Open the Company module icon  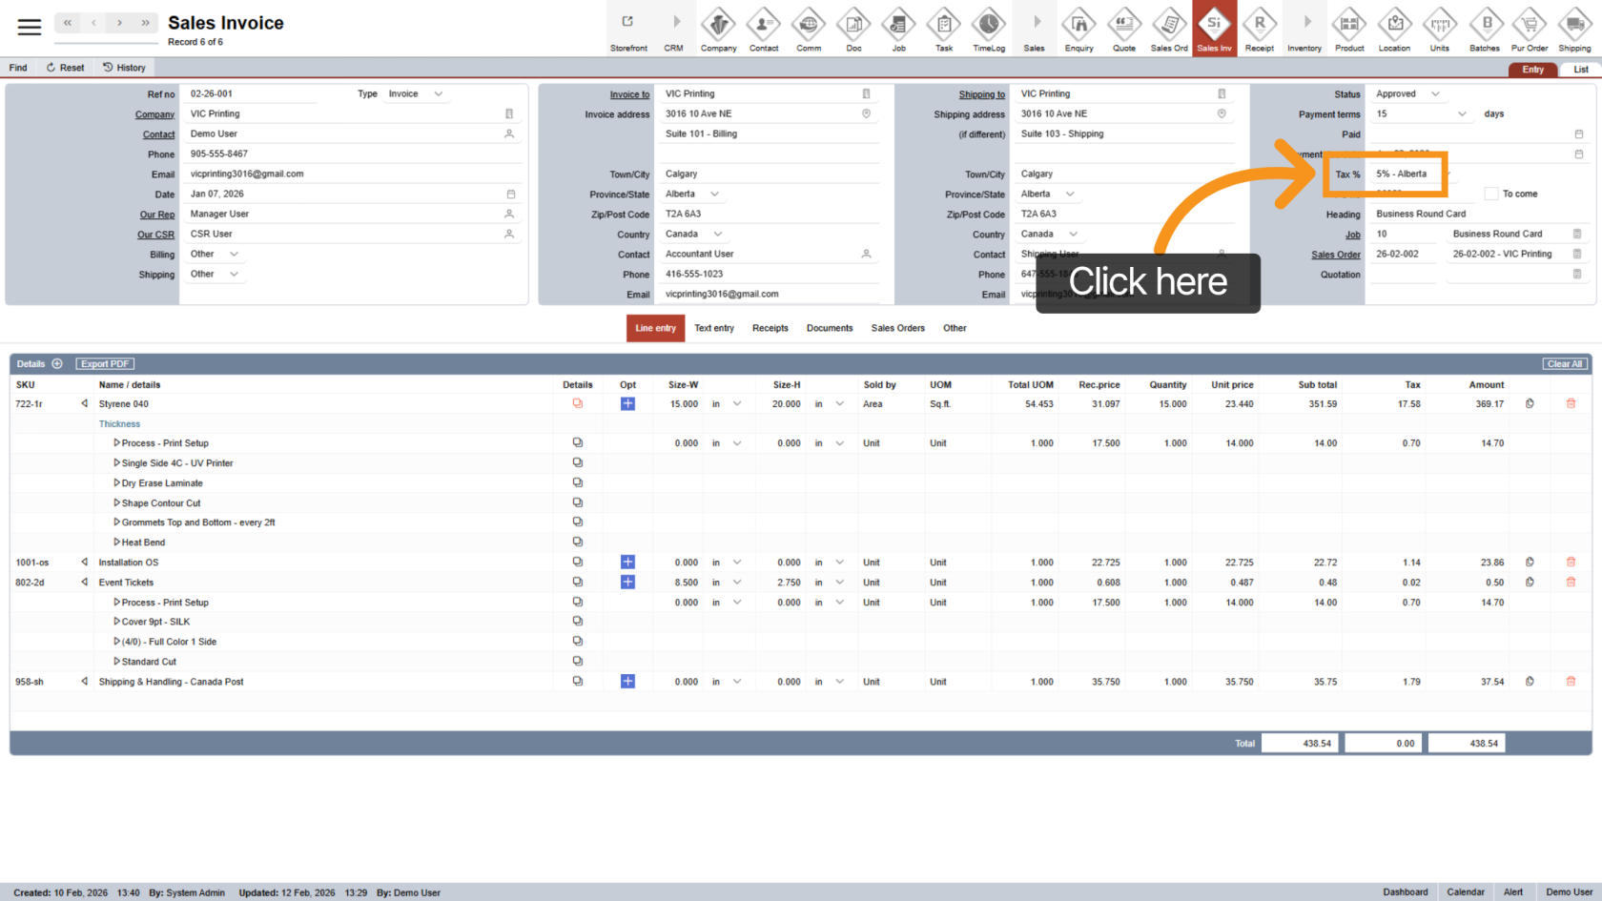(x=718, y=29)
